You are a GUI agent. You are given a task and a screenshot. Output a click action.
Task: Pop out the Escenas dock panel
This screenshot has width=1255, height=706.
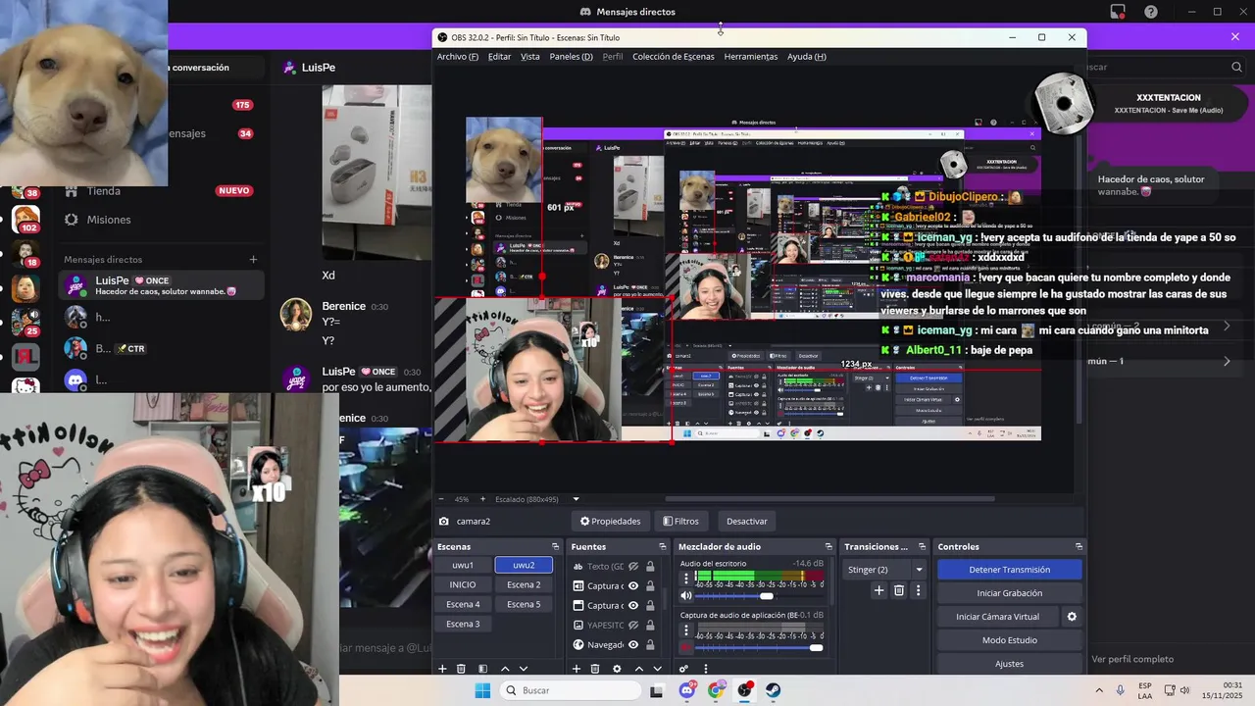pyautogui.click(x=556, y=547)
